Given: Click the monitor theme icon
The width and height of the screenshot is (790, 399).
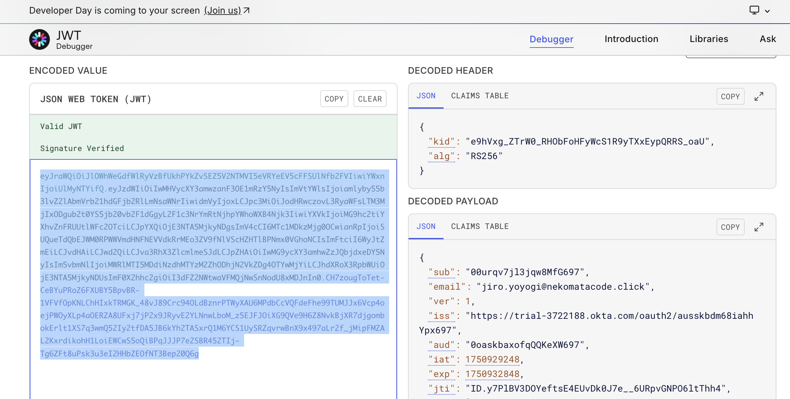Looking at the screenshot, I should coord(754,10).
